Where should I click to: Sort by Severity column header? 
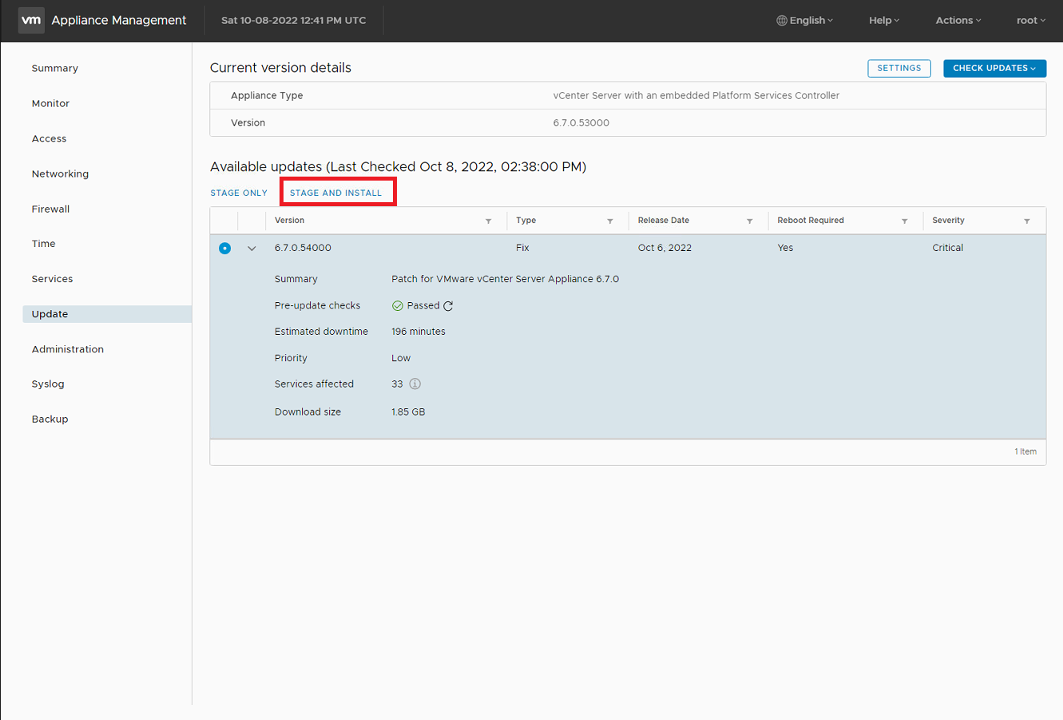click(949, 221)
